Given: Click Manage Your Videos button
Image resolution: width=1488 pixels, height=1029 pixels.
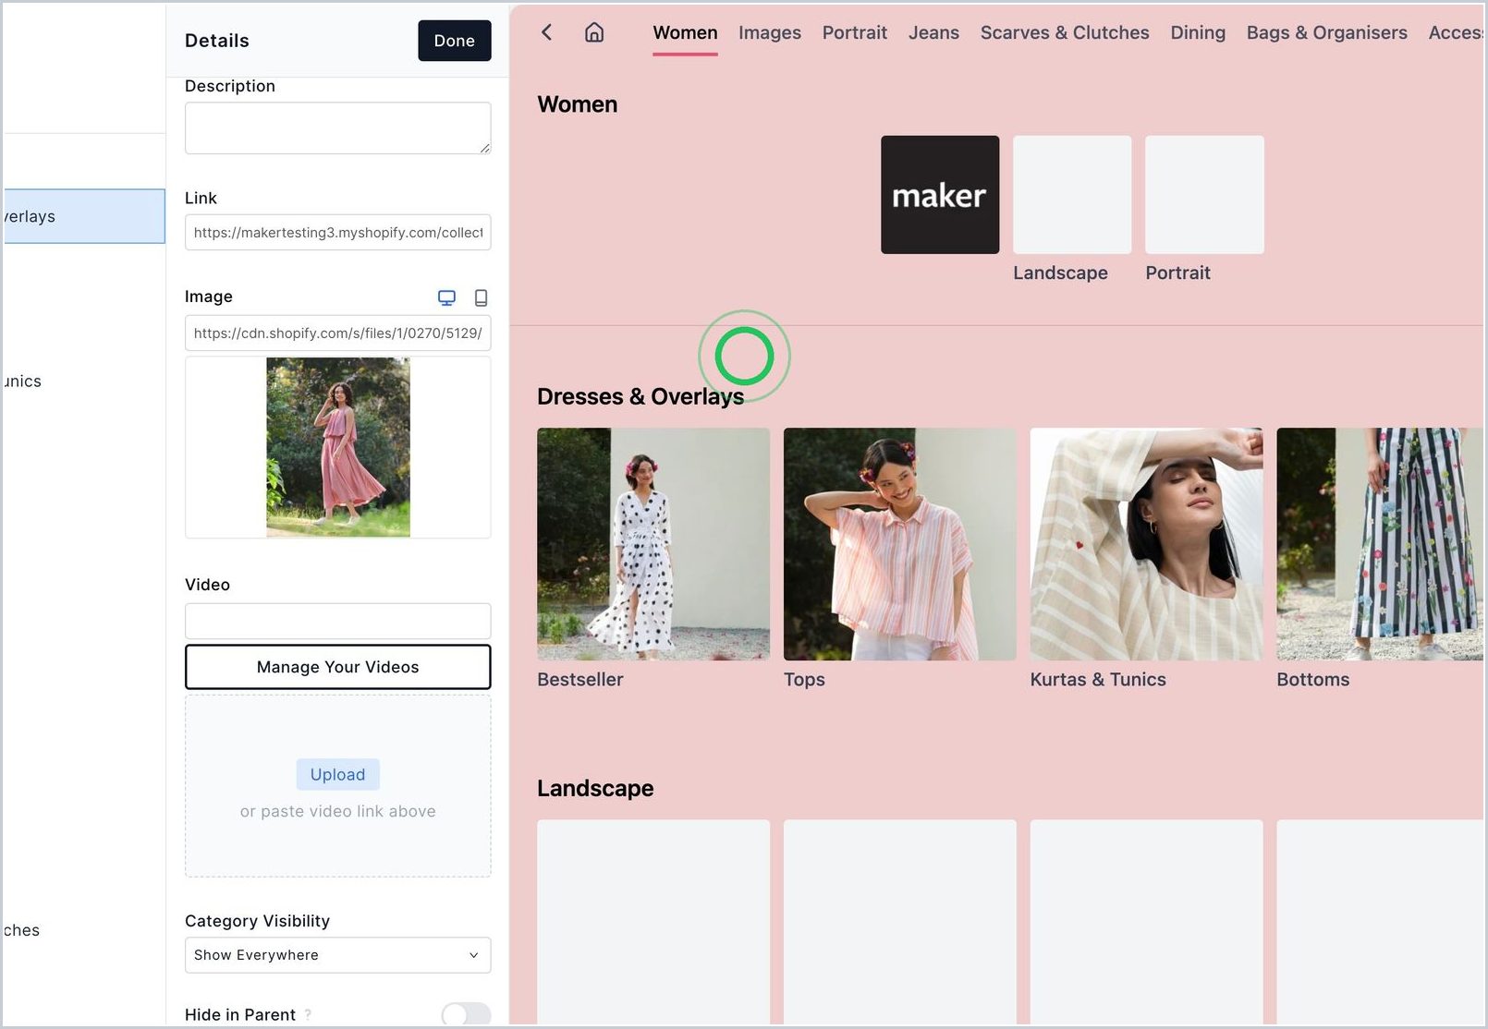Looking at the screenshot, I should pyautogui.click(x=337, y=667).
